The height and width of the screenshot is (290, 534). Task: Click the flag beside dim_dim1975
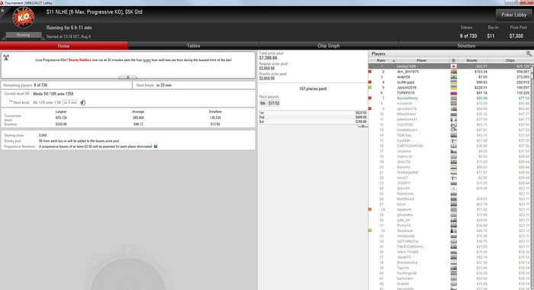click(x=454, y=72)
